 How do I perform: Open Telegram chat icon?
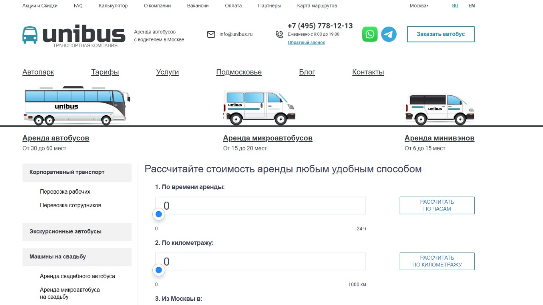pos(389,34)
